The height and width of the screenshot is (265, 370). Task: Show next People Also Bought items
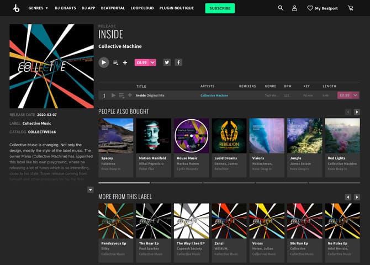pos(357,112)
